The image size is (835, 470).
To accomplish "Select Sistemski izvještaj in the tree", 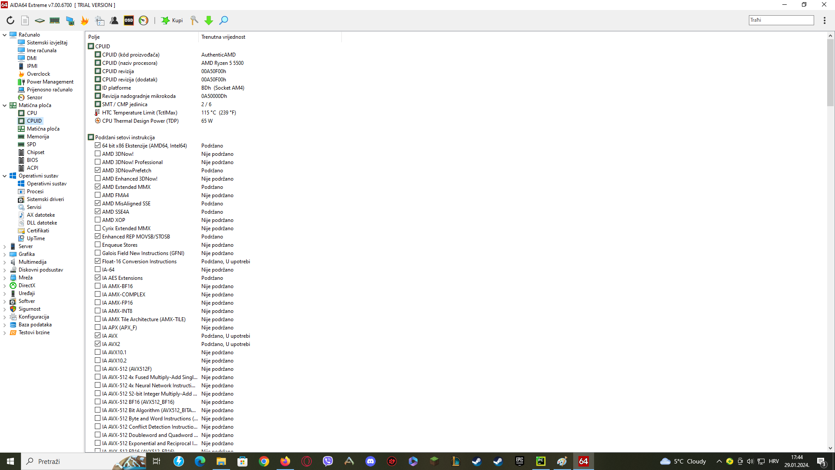I will (x=47, y=43).
